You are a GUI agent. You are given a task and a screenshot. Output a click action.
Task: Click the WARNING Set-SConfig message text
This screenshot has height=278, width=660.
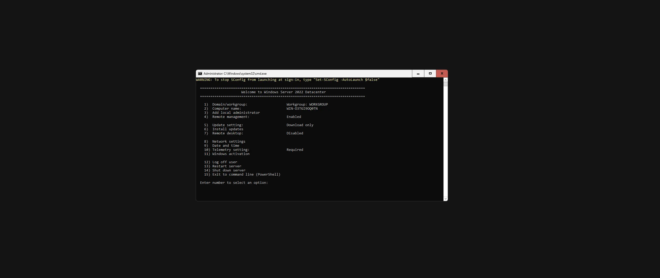287,80
